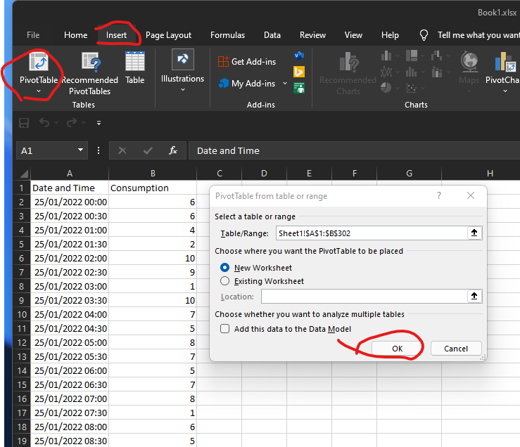
Task: Click the Location collapse dialog arrow
Action: click(474, 296)
